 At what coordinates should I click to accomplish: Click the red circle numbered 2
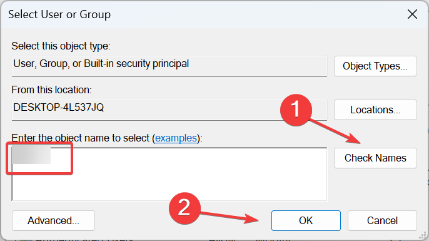[x=184, y=208]
